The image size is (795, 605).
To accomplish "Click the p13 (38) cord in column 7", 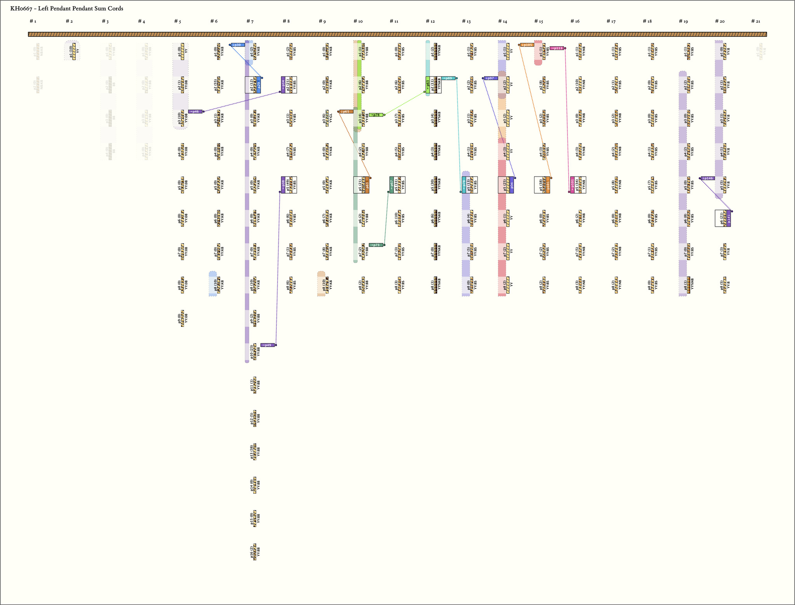I will tap(255, 452).
